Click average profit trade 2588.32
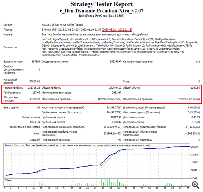Viewport: 203px width, 192px height. 117,122
